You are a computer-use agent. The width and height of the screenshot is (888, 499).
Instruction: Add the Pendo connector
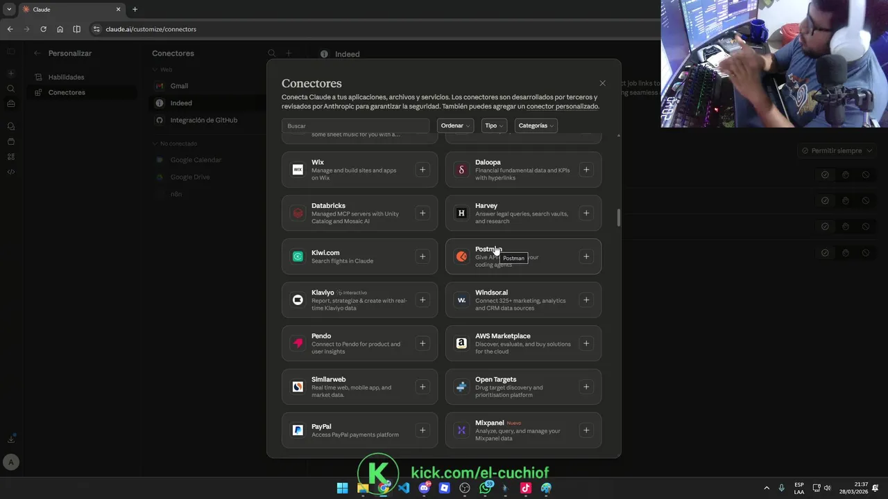point(422,344)
